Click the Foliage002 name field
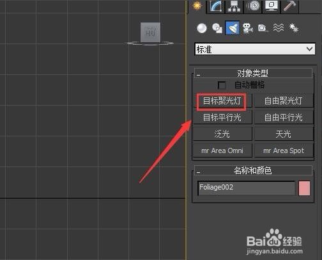 [x=247, y=188]
